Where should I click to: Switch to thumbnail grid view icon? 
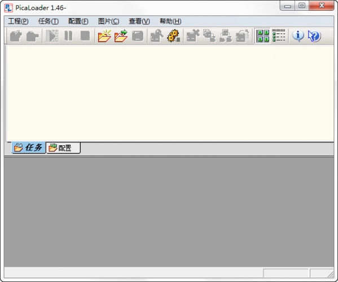click(263, 36)
